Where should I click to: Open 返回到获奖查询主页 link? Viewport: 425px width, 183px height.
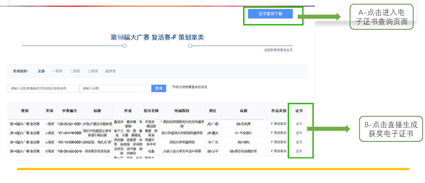click(x=278, y=50)
